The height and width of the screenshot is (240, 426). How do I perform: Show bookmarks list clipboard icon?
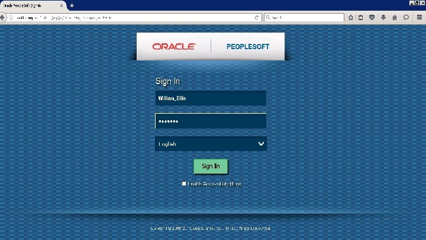click(361, 17)
